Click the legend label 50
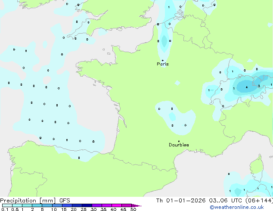273x211 pixels. 133,209
